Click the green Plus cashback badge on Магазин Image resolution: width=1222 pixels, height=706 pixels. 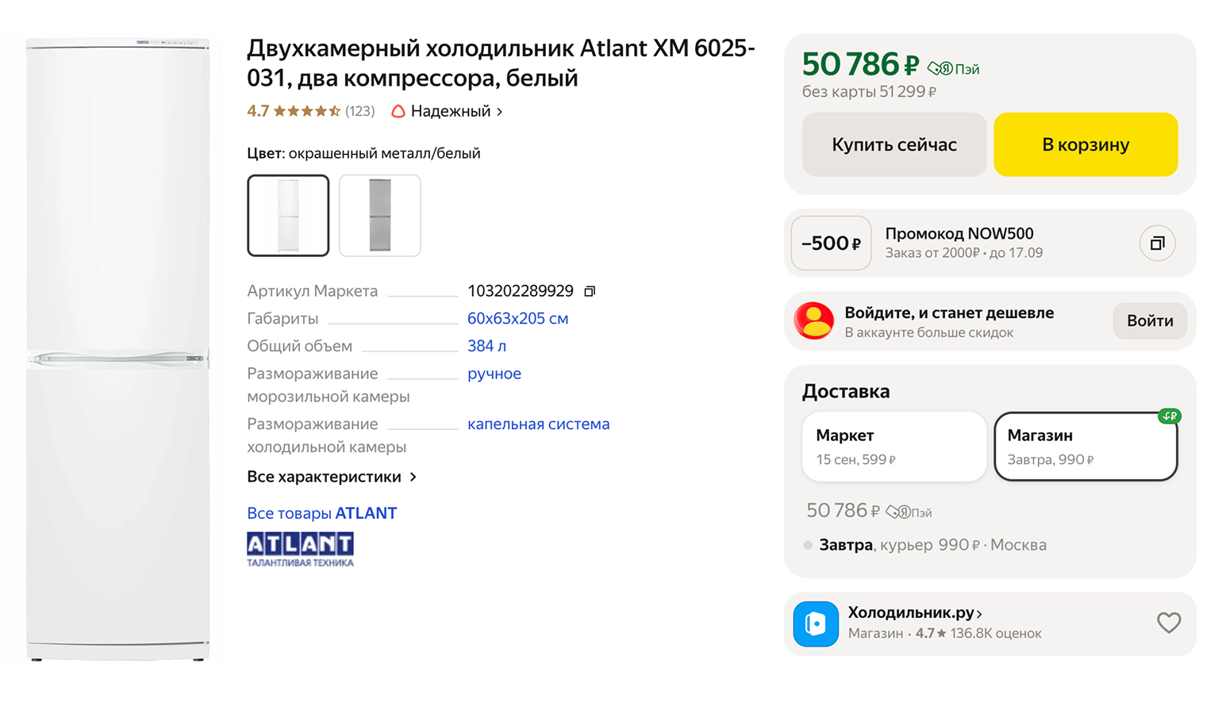pyautogui.click(x=1169, y=416)
